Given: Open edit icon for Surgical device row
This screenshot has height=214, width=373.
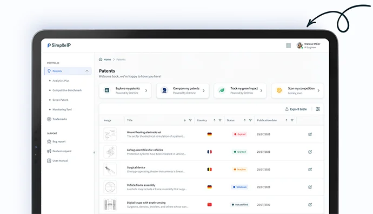Looking at the screenshot, I should (310, 170).
